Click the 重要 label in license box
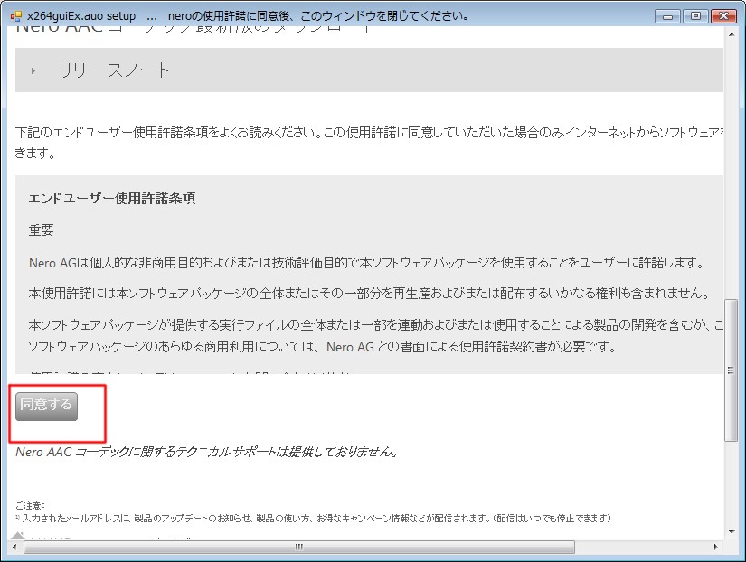 pos(42,230)
